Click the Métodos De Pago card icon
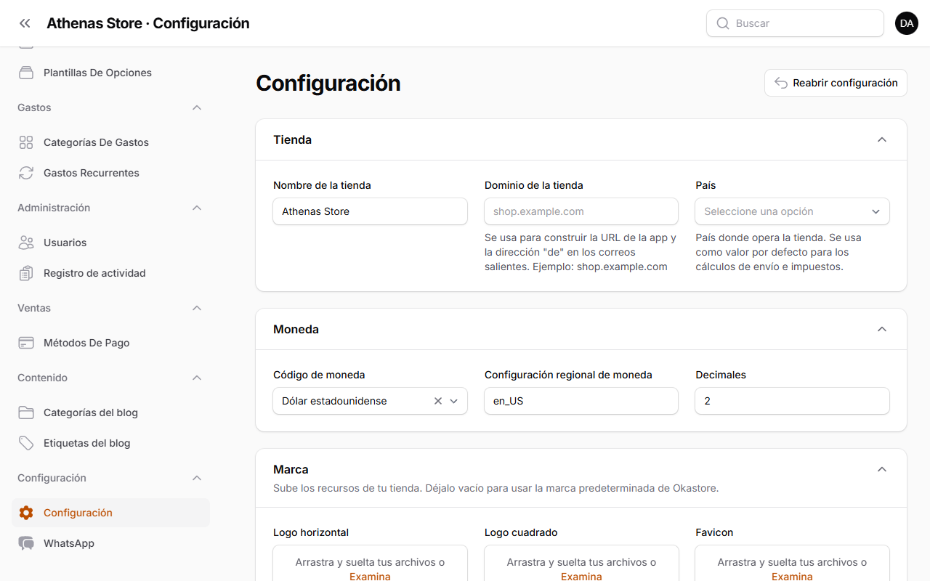930x581 pixels. coord(26,343)
